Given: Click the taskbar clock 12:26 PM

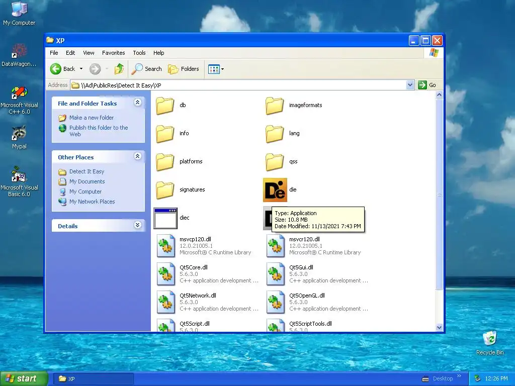Looking at the screenshot, I should point(496,379).
